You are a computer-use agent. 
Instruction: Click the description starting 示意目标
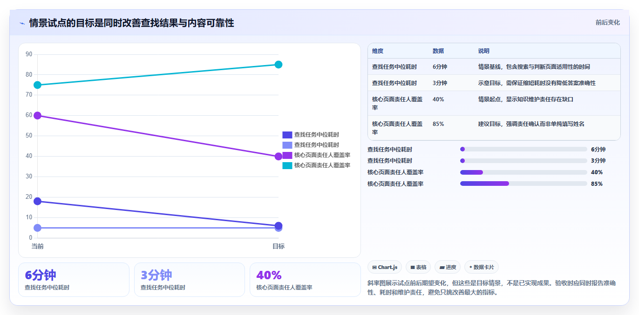(x=537, y=83)
